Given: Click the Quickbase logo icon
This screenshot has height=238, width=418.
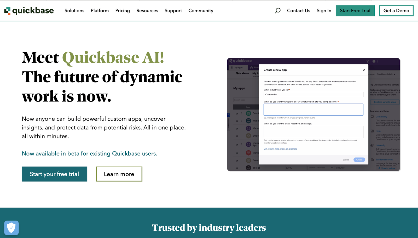Looking at the screenshot, I should click(x=8, y=10).
